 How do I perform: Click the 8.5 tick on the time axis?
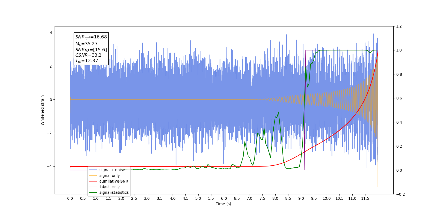[288, 198]
